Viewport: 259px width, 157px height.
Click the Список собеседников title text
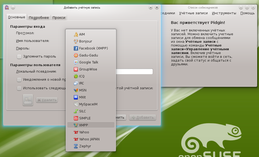pyautogui.click(x=203, y=8)
